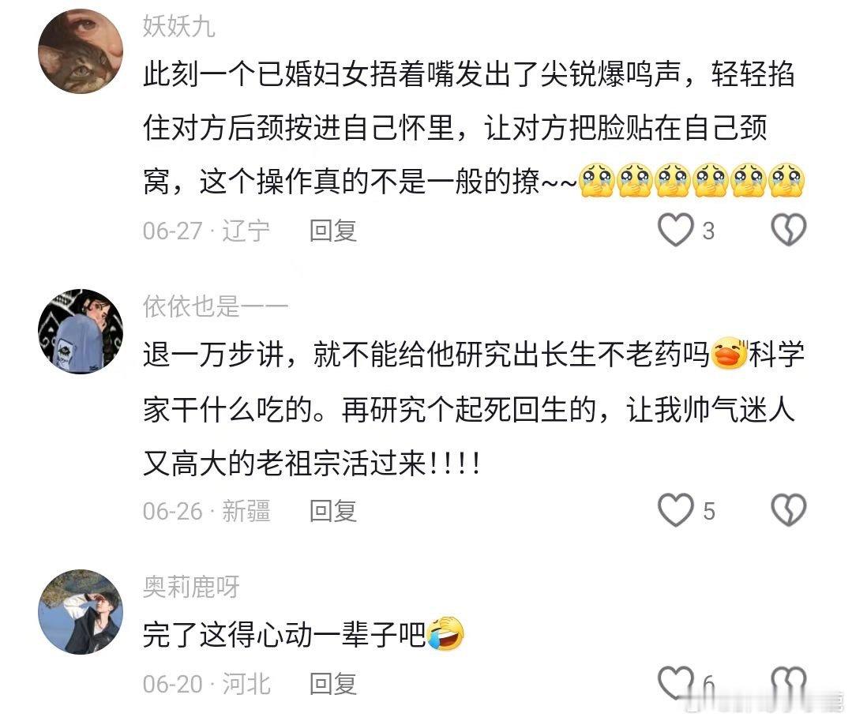This screenshot has height=721, width=852.
Task: Open 妖妖九's cat avatar
Action: [x=81, y=51]
